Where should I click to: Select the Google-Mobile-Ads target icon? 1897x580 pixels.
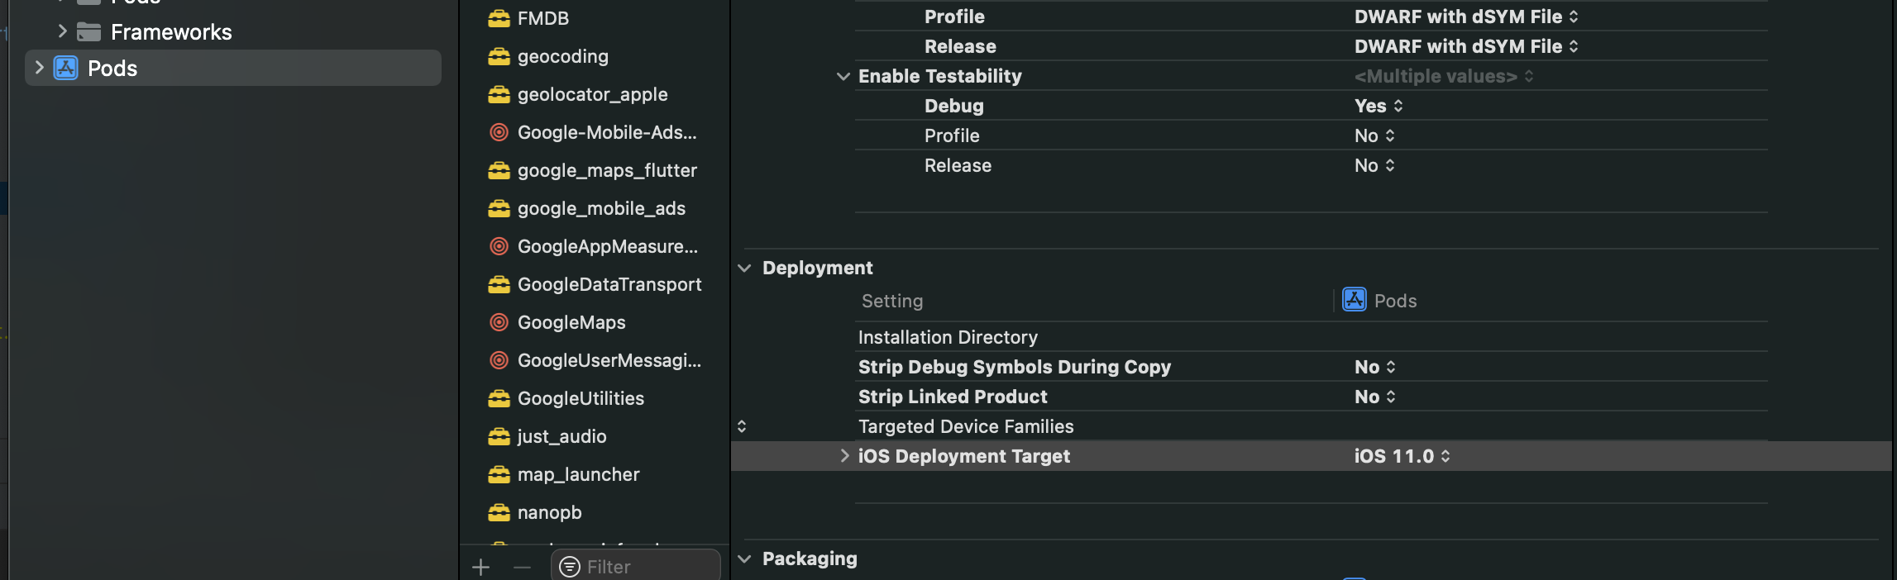499,132
